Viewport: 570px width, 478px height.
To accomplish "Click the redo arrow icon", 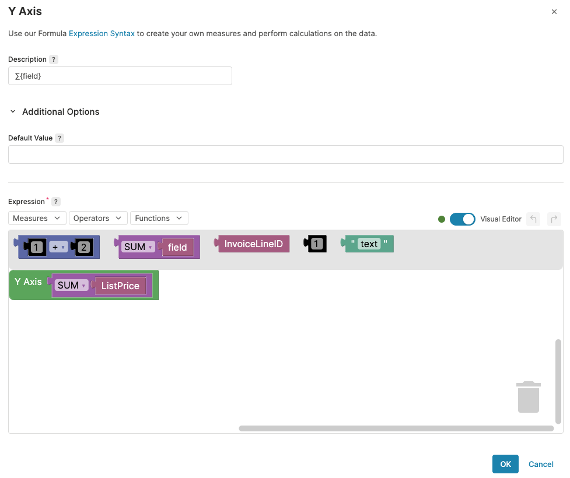I will [x=554, y=219].
